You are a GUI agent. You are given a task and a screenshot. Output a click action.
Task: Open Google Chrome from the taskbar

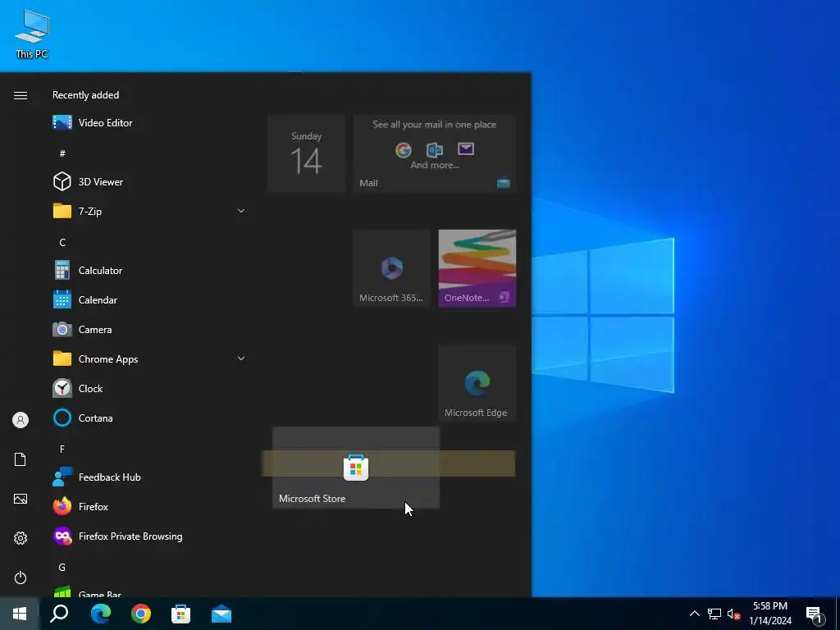tap(141, 614)
